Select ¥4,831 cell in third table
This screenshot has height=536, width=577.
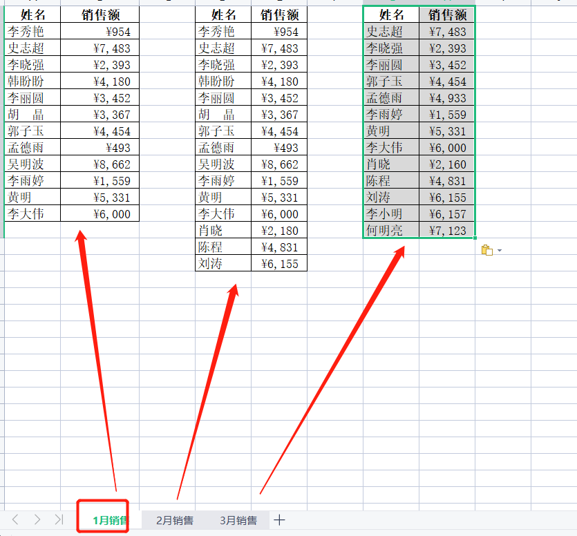(447, 180)
